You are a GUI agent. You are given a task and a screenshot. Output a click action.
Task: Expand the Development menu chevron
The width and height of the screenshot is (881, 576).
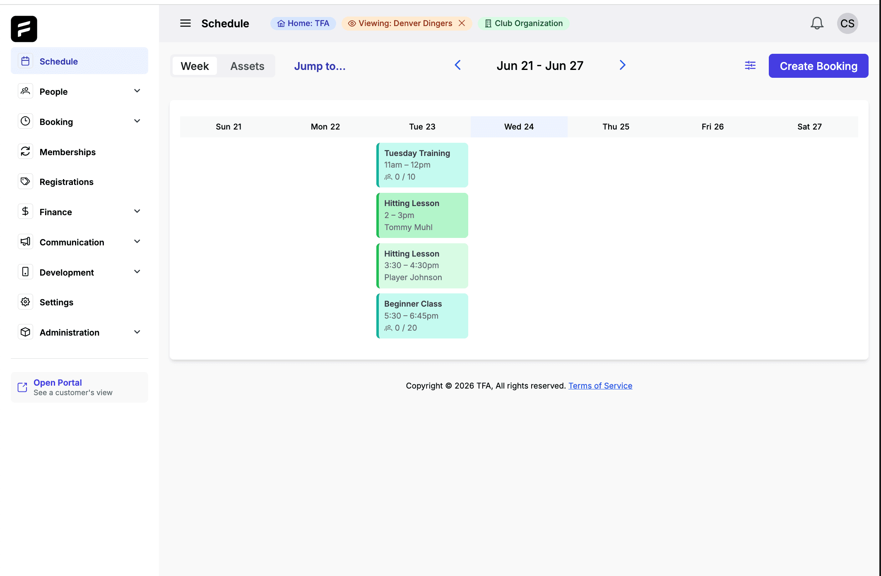(137, 271)
